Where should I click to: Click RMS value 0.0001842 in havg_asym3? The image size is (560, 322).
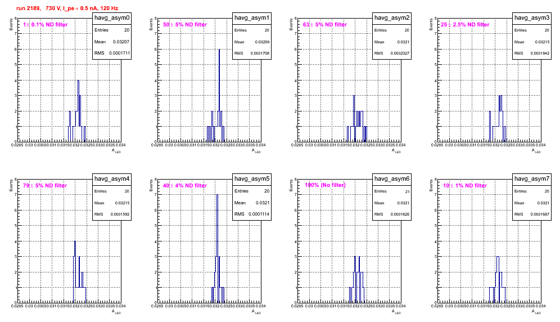[x=540, y=53]
